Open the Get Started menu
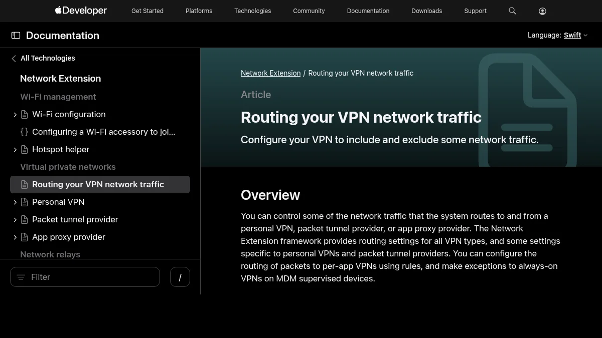 point(147,11)
